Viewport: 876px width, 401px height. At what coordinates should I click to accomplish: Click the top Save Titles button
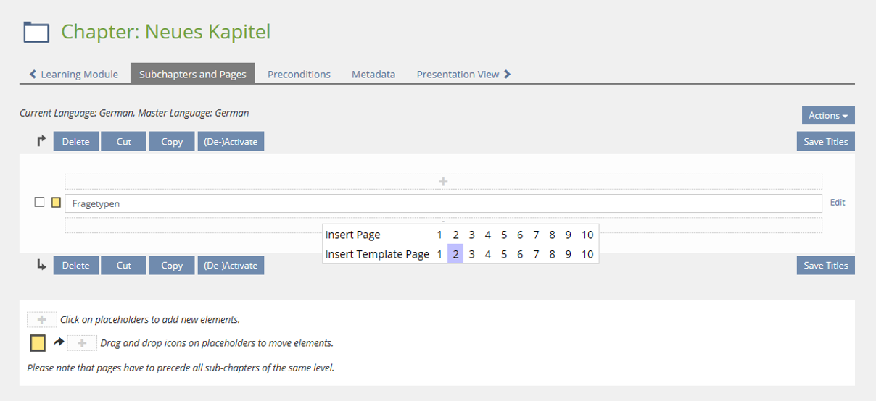[825, 142]
